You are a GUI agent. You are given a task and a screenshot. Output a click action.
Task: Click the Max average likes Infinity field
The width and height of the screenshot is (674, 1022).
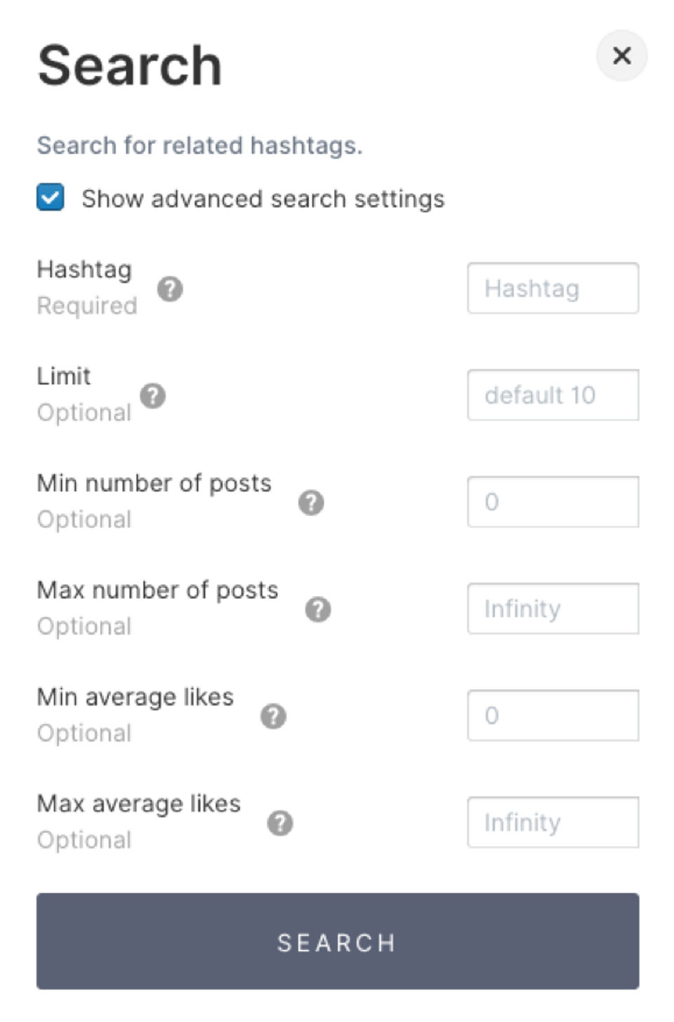pyautogui.click(x=553, y=822)
